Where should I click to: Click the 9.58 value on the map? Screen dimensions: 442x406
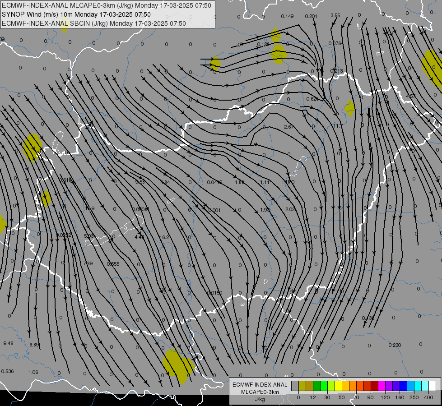click(140, 182)
